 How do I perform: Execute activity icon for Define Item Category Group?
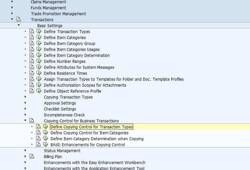[39, 43]
